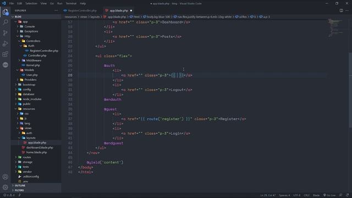Viewport: 352px width, 198px height.
Task: Open the Help menu
Action: click(83, 3)
